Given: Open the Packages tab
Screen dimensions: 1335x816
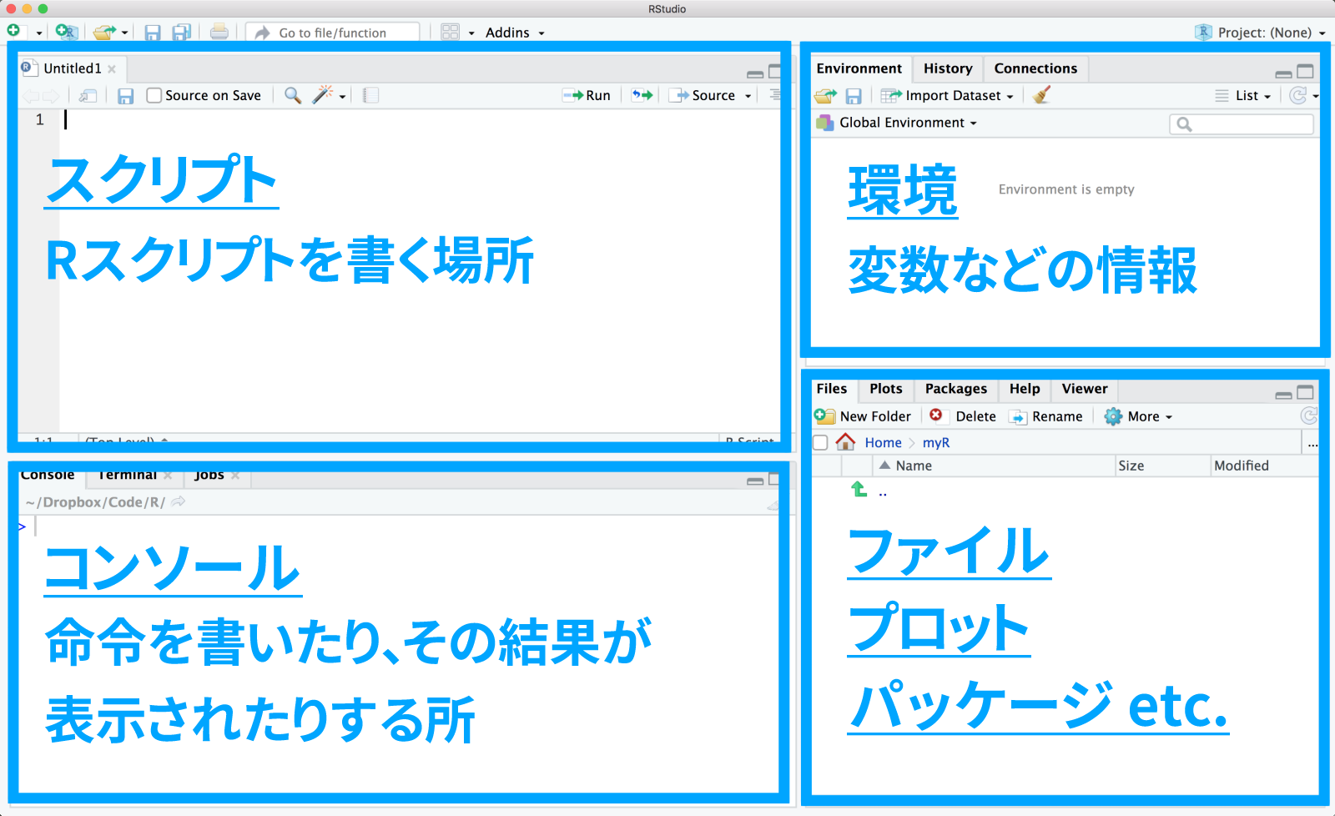Looking at the screenshot, I should 955,389.
